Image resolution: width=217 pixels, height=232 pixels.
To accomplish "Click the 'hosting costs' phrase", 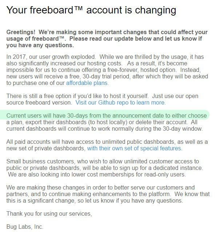I will coord(105,63).
